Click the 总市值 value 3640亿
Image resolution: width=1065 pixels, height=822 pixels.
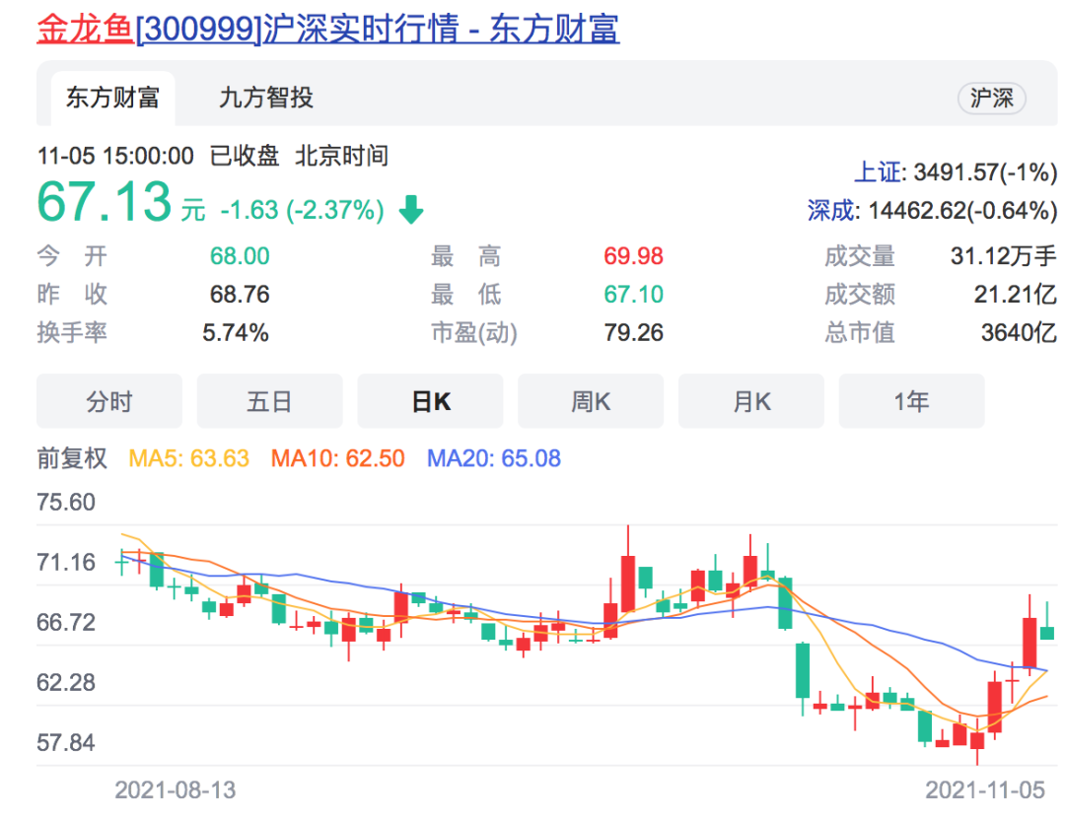point(1019,332)
